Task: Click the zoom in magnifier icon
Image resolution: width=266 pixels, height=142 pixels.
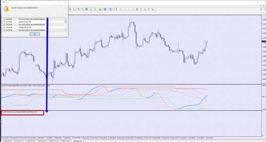Action: (x=79, y=9)
